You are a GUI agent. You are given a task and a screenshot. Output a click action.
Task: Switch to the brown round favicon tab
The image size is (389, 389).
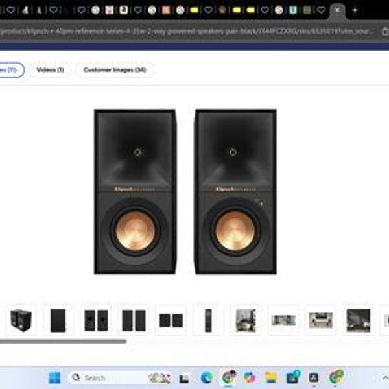222,10
